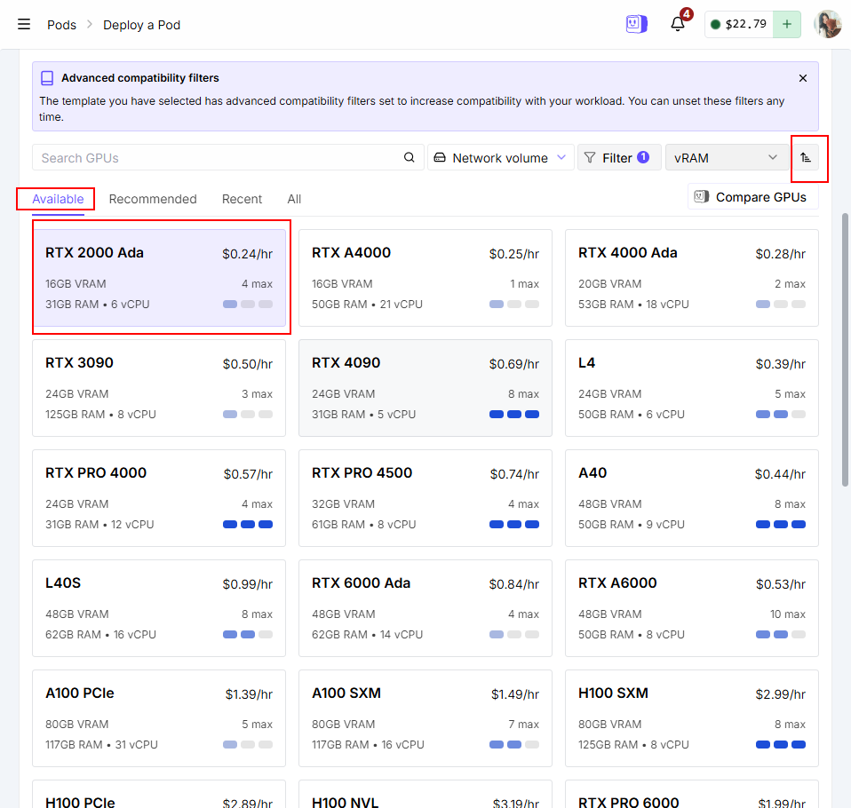The width and height of the screenshot is (851, 808).
Task: Select the RTX PRO 6000 GPU card
Action: [x=691, y=795]
